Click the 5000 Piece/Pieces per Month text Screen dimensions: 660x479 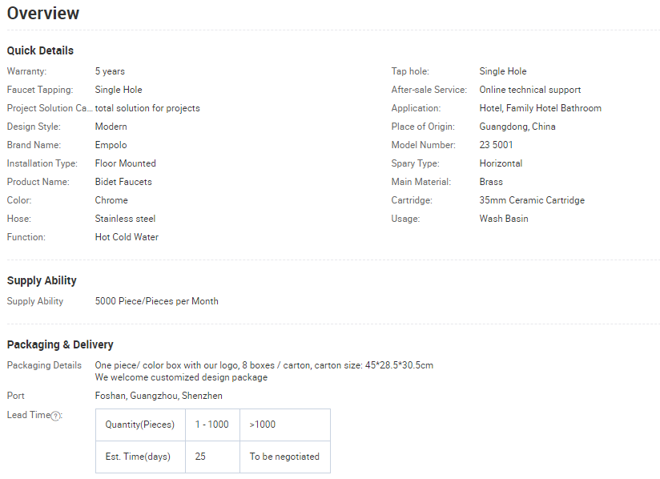(x=156, y=301)
